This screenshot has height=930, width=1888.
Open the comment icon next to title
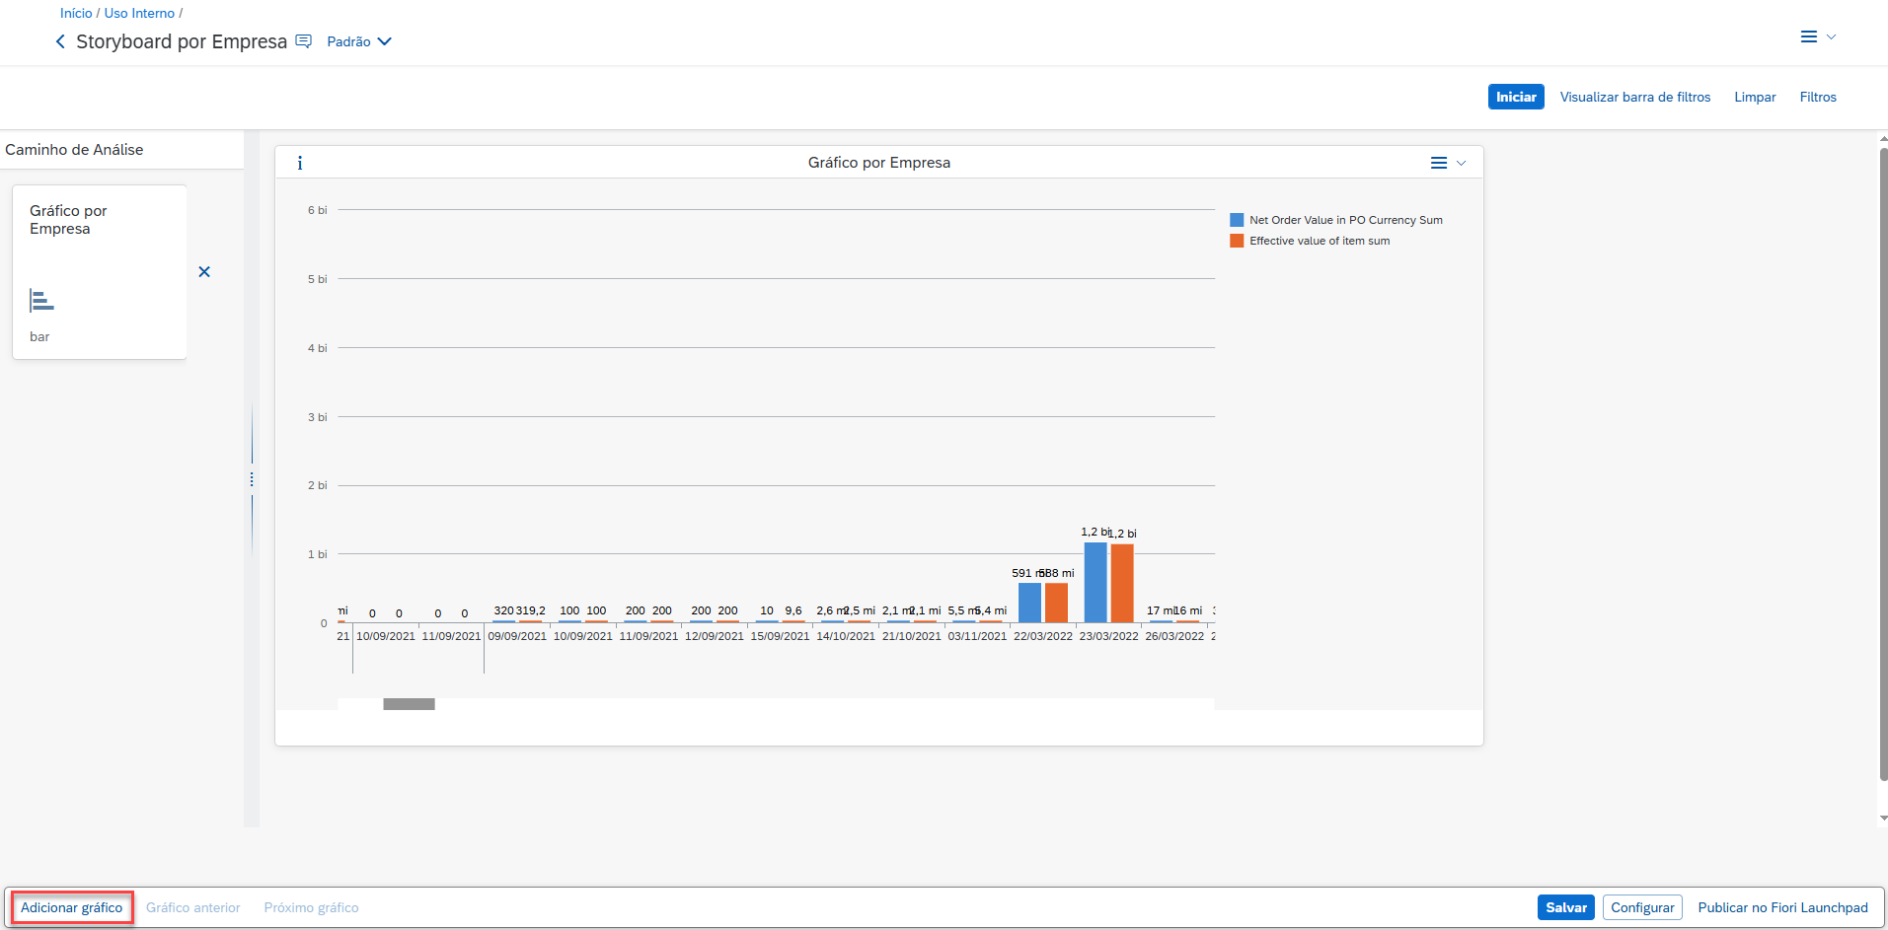tap(304, 41)
